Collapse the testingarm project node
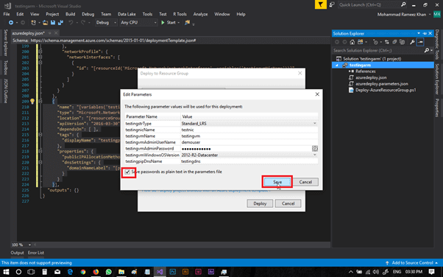 point(337,65)
